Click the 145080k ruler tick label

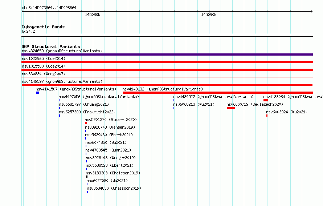tap(93, 15)
